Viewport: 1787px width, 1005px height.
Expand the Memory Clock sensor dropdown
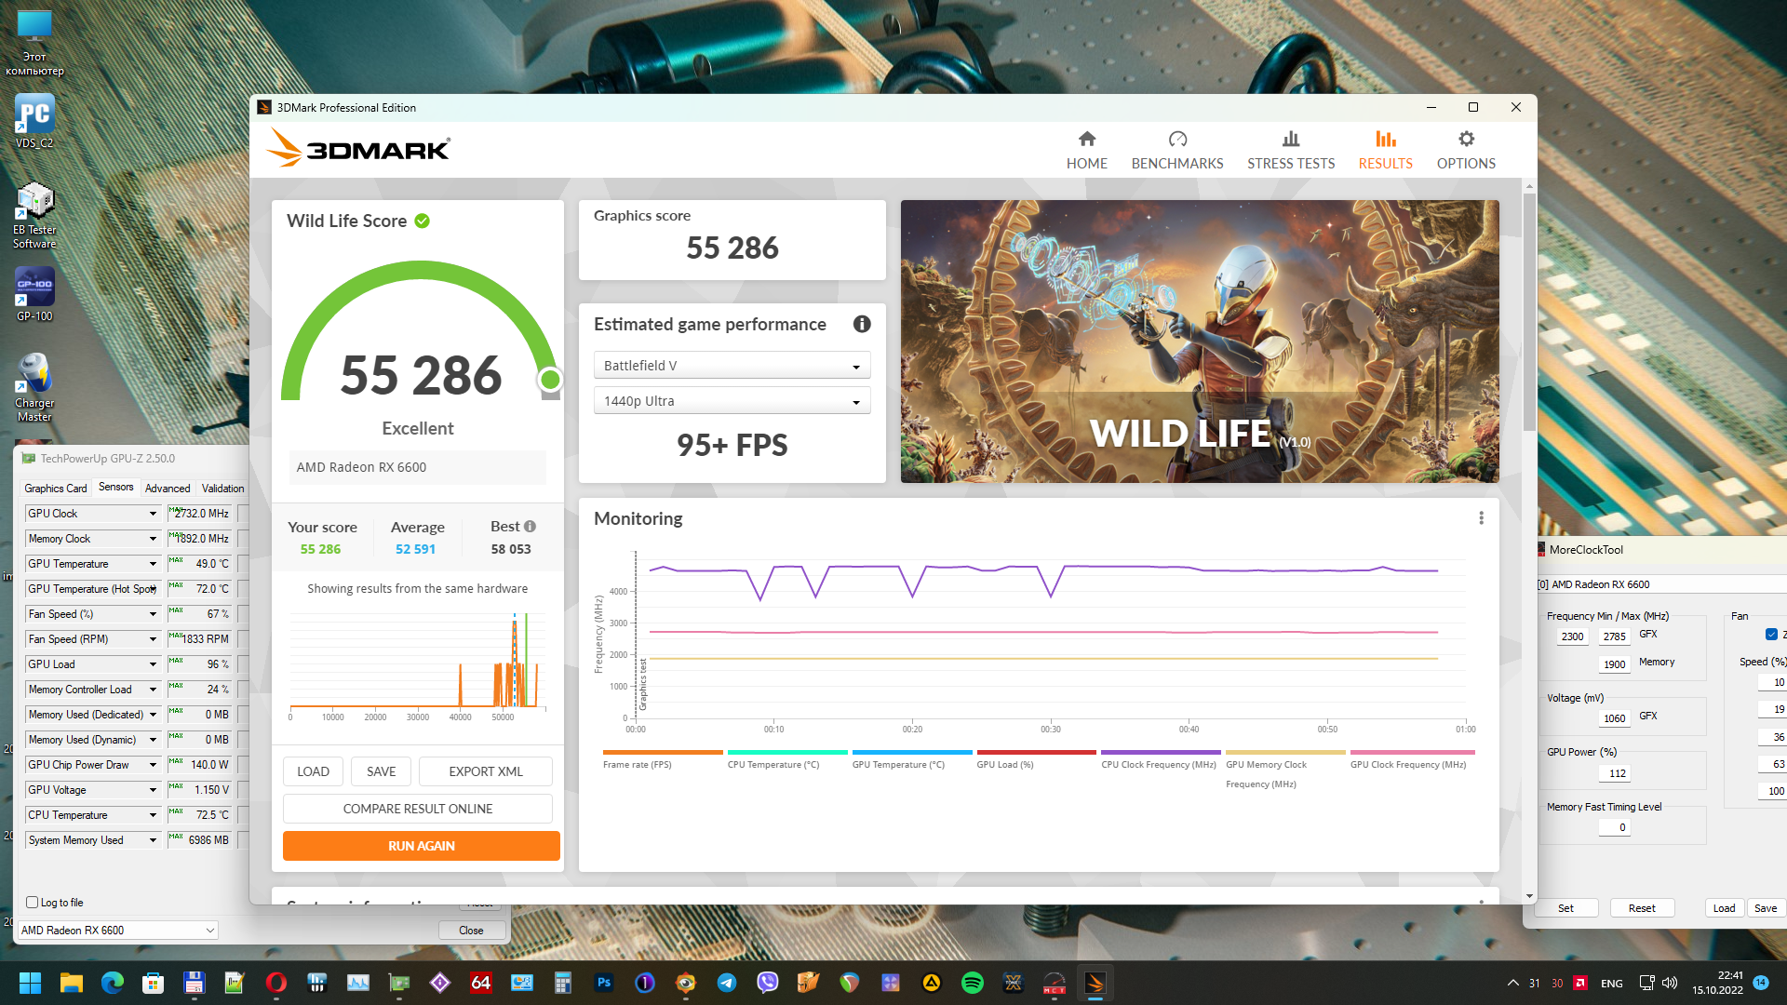(153, 539)
